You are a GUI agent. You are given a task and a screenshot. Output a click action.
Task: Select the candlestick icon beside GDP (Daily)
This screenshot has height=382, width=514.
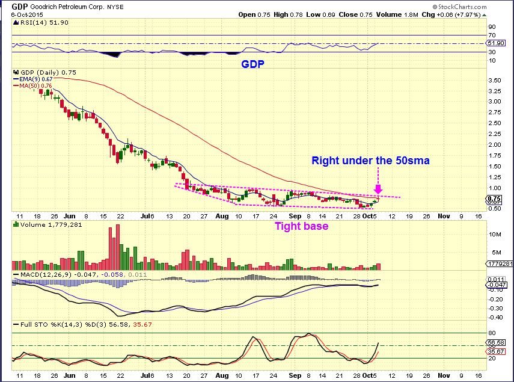16,71
